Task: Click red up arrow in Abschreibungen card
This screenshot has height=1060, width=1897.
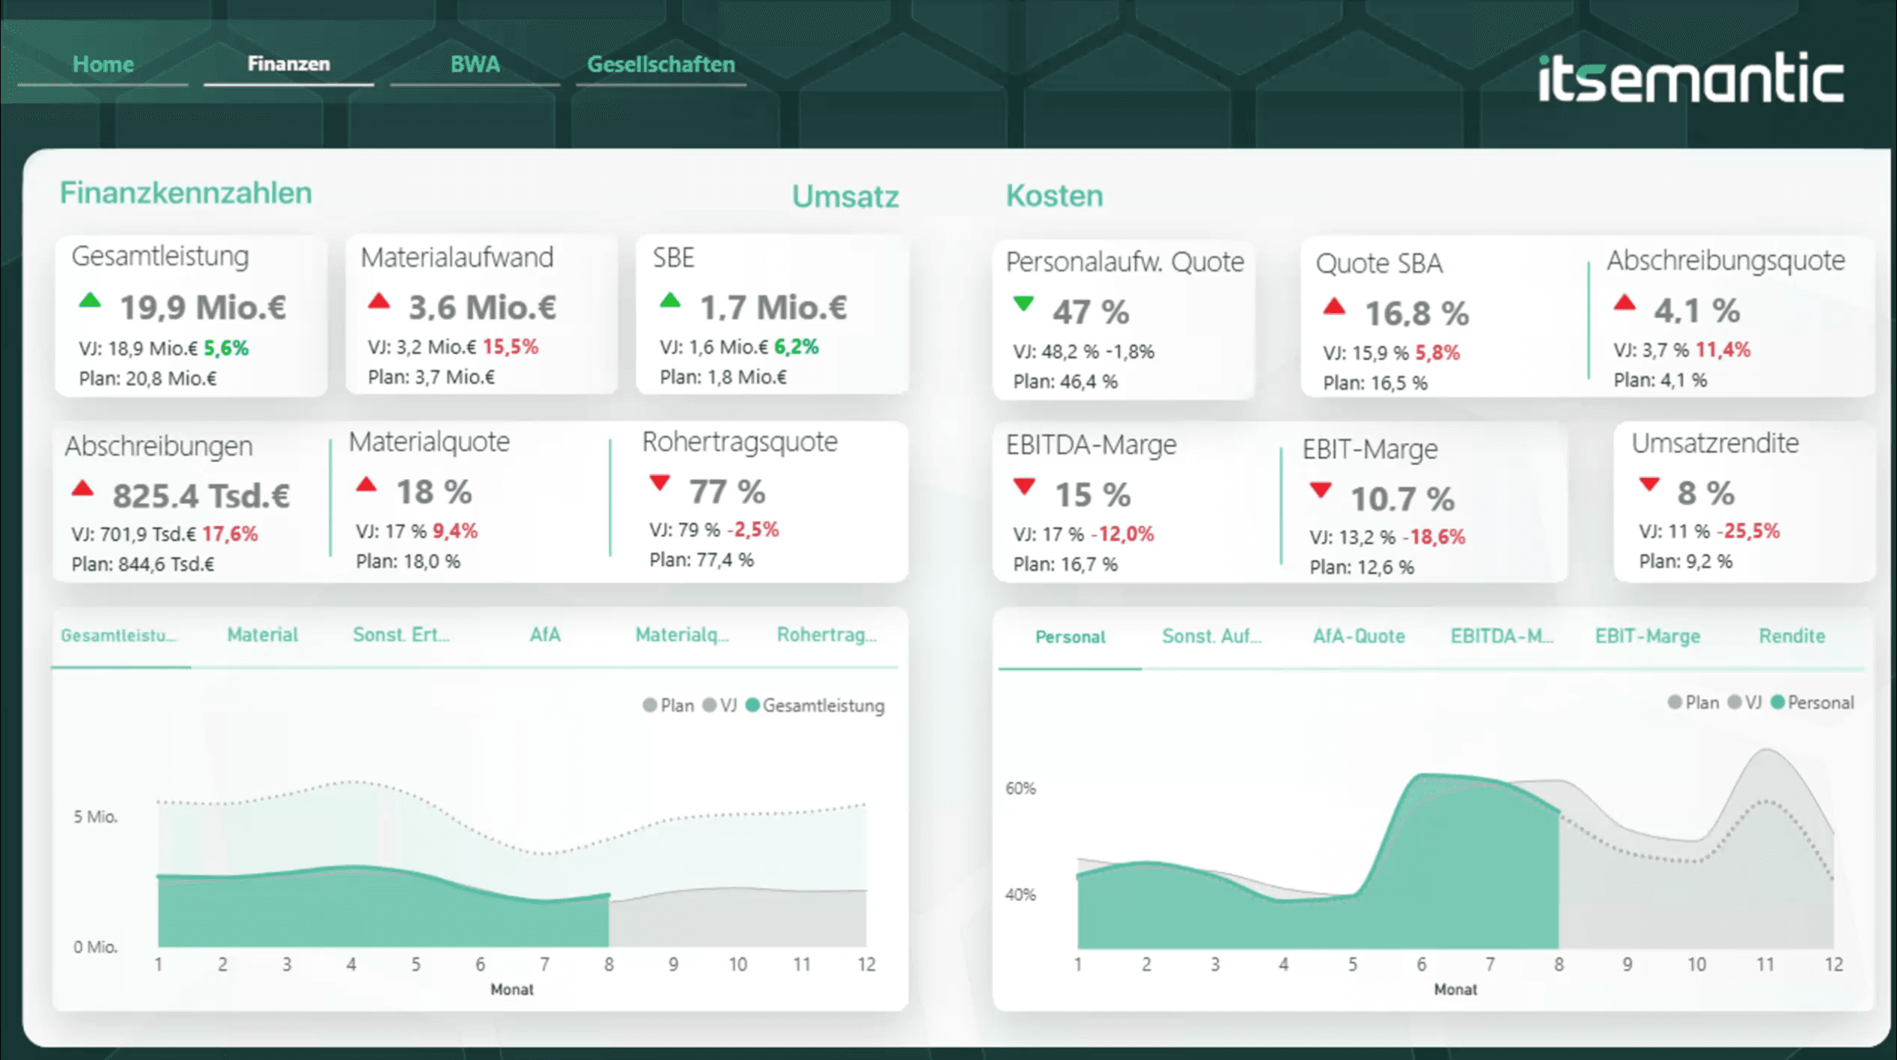Action: click(x=83, y=489)
